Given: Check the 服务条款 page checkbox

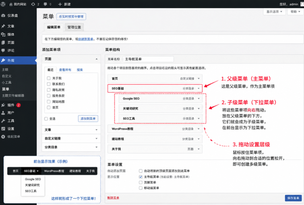Looking at the screenshot, I should [49, 95].
